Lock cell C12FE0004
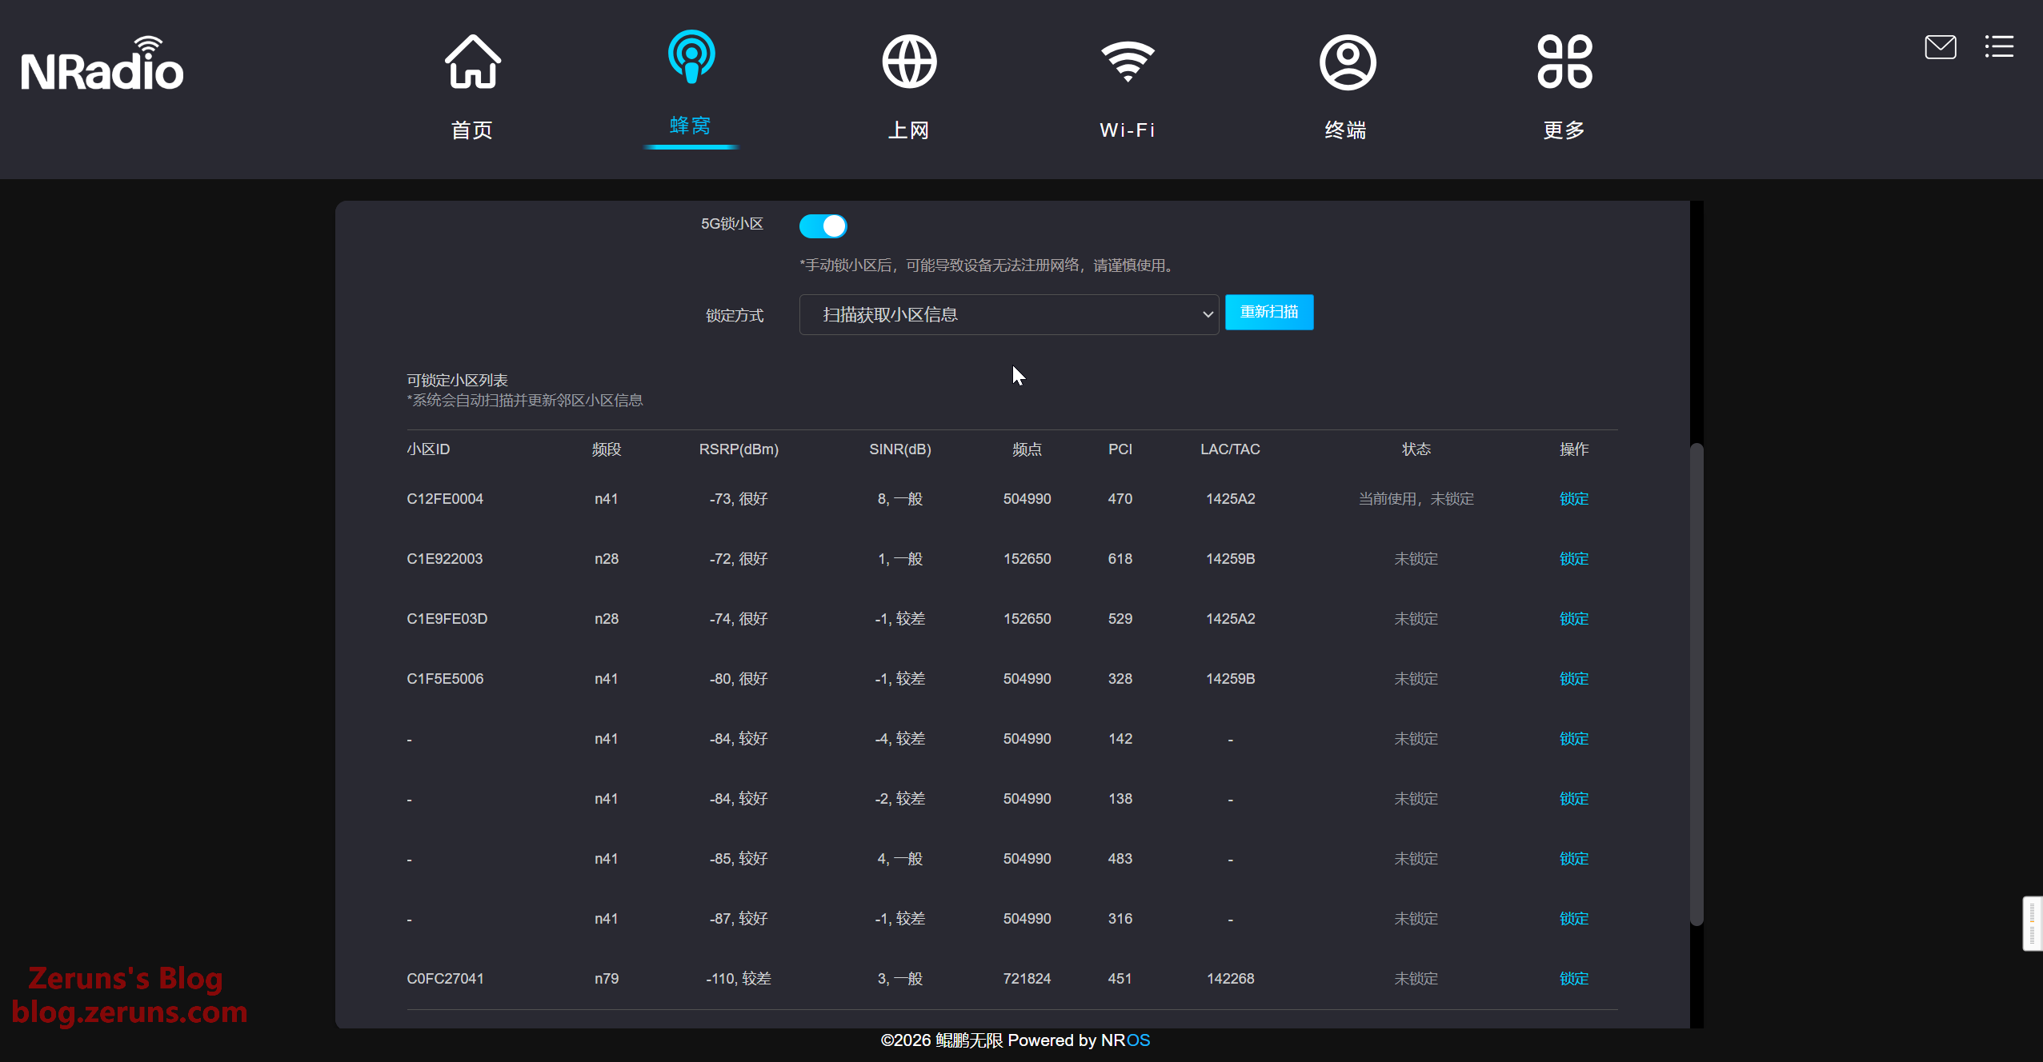2043x1062 pixels. coord(1573,499)
